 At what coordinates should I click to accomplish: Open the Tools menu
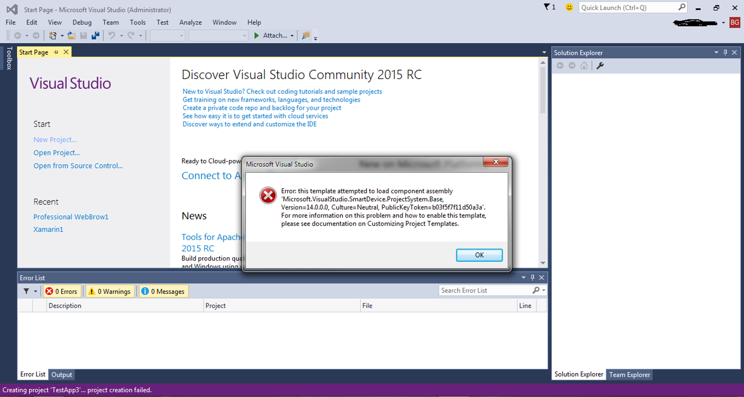click(x=138, y=22)
